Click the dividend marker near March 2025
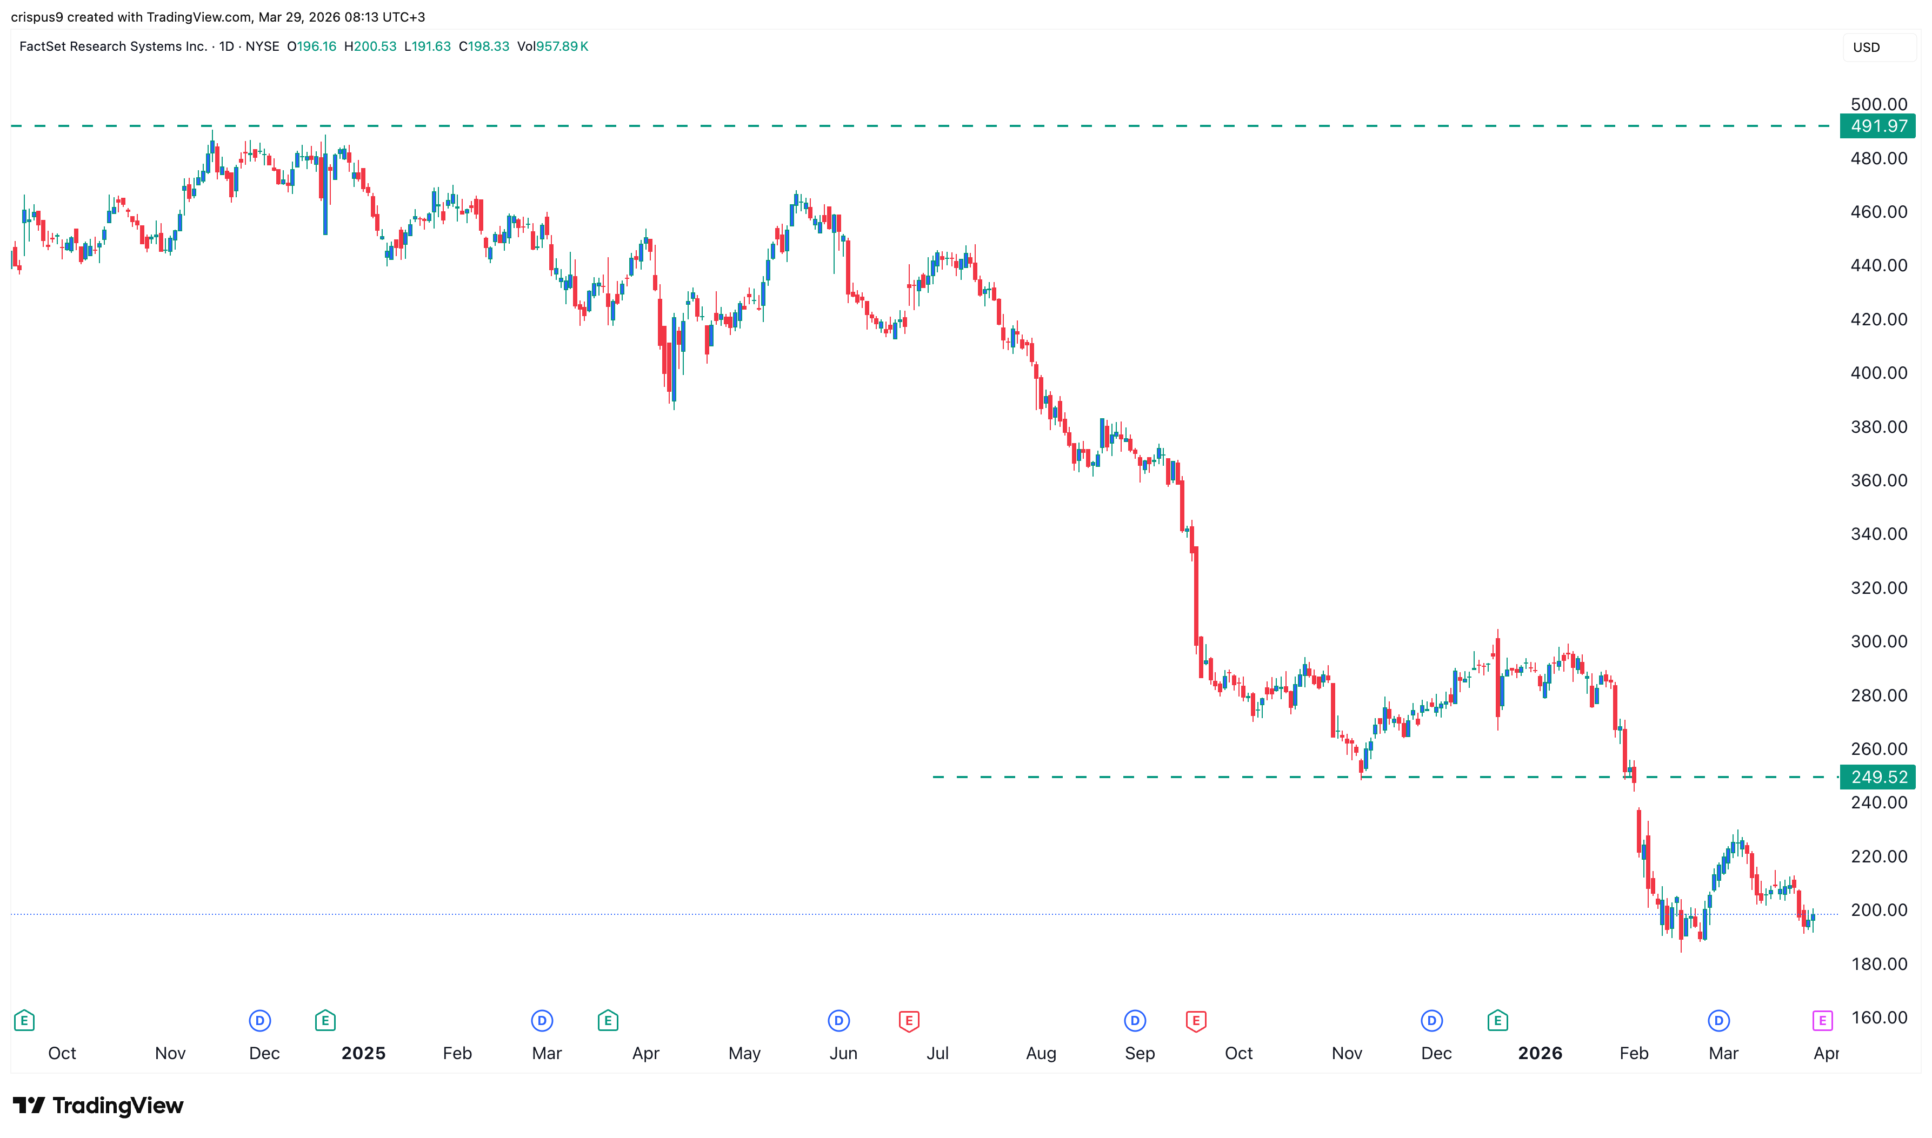 coord(543,1021)
